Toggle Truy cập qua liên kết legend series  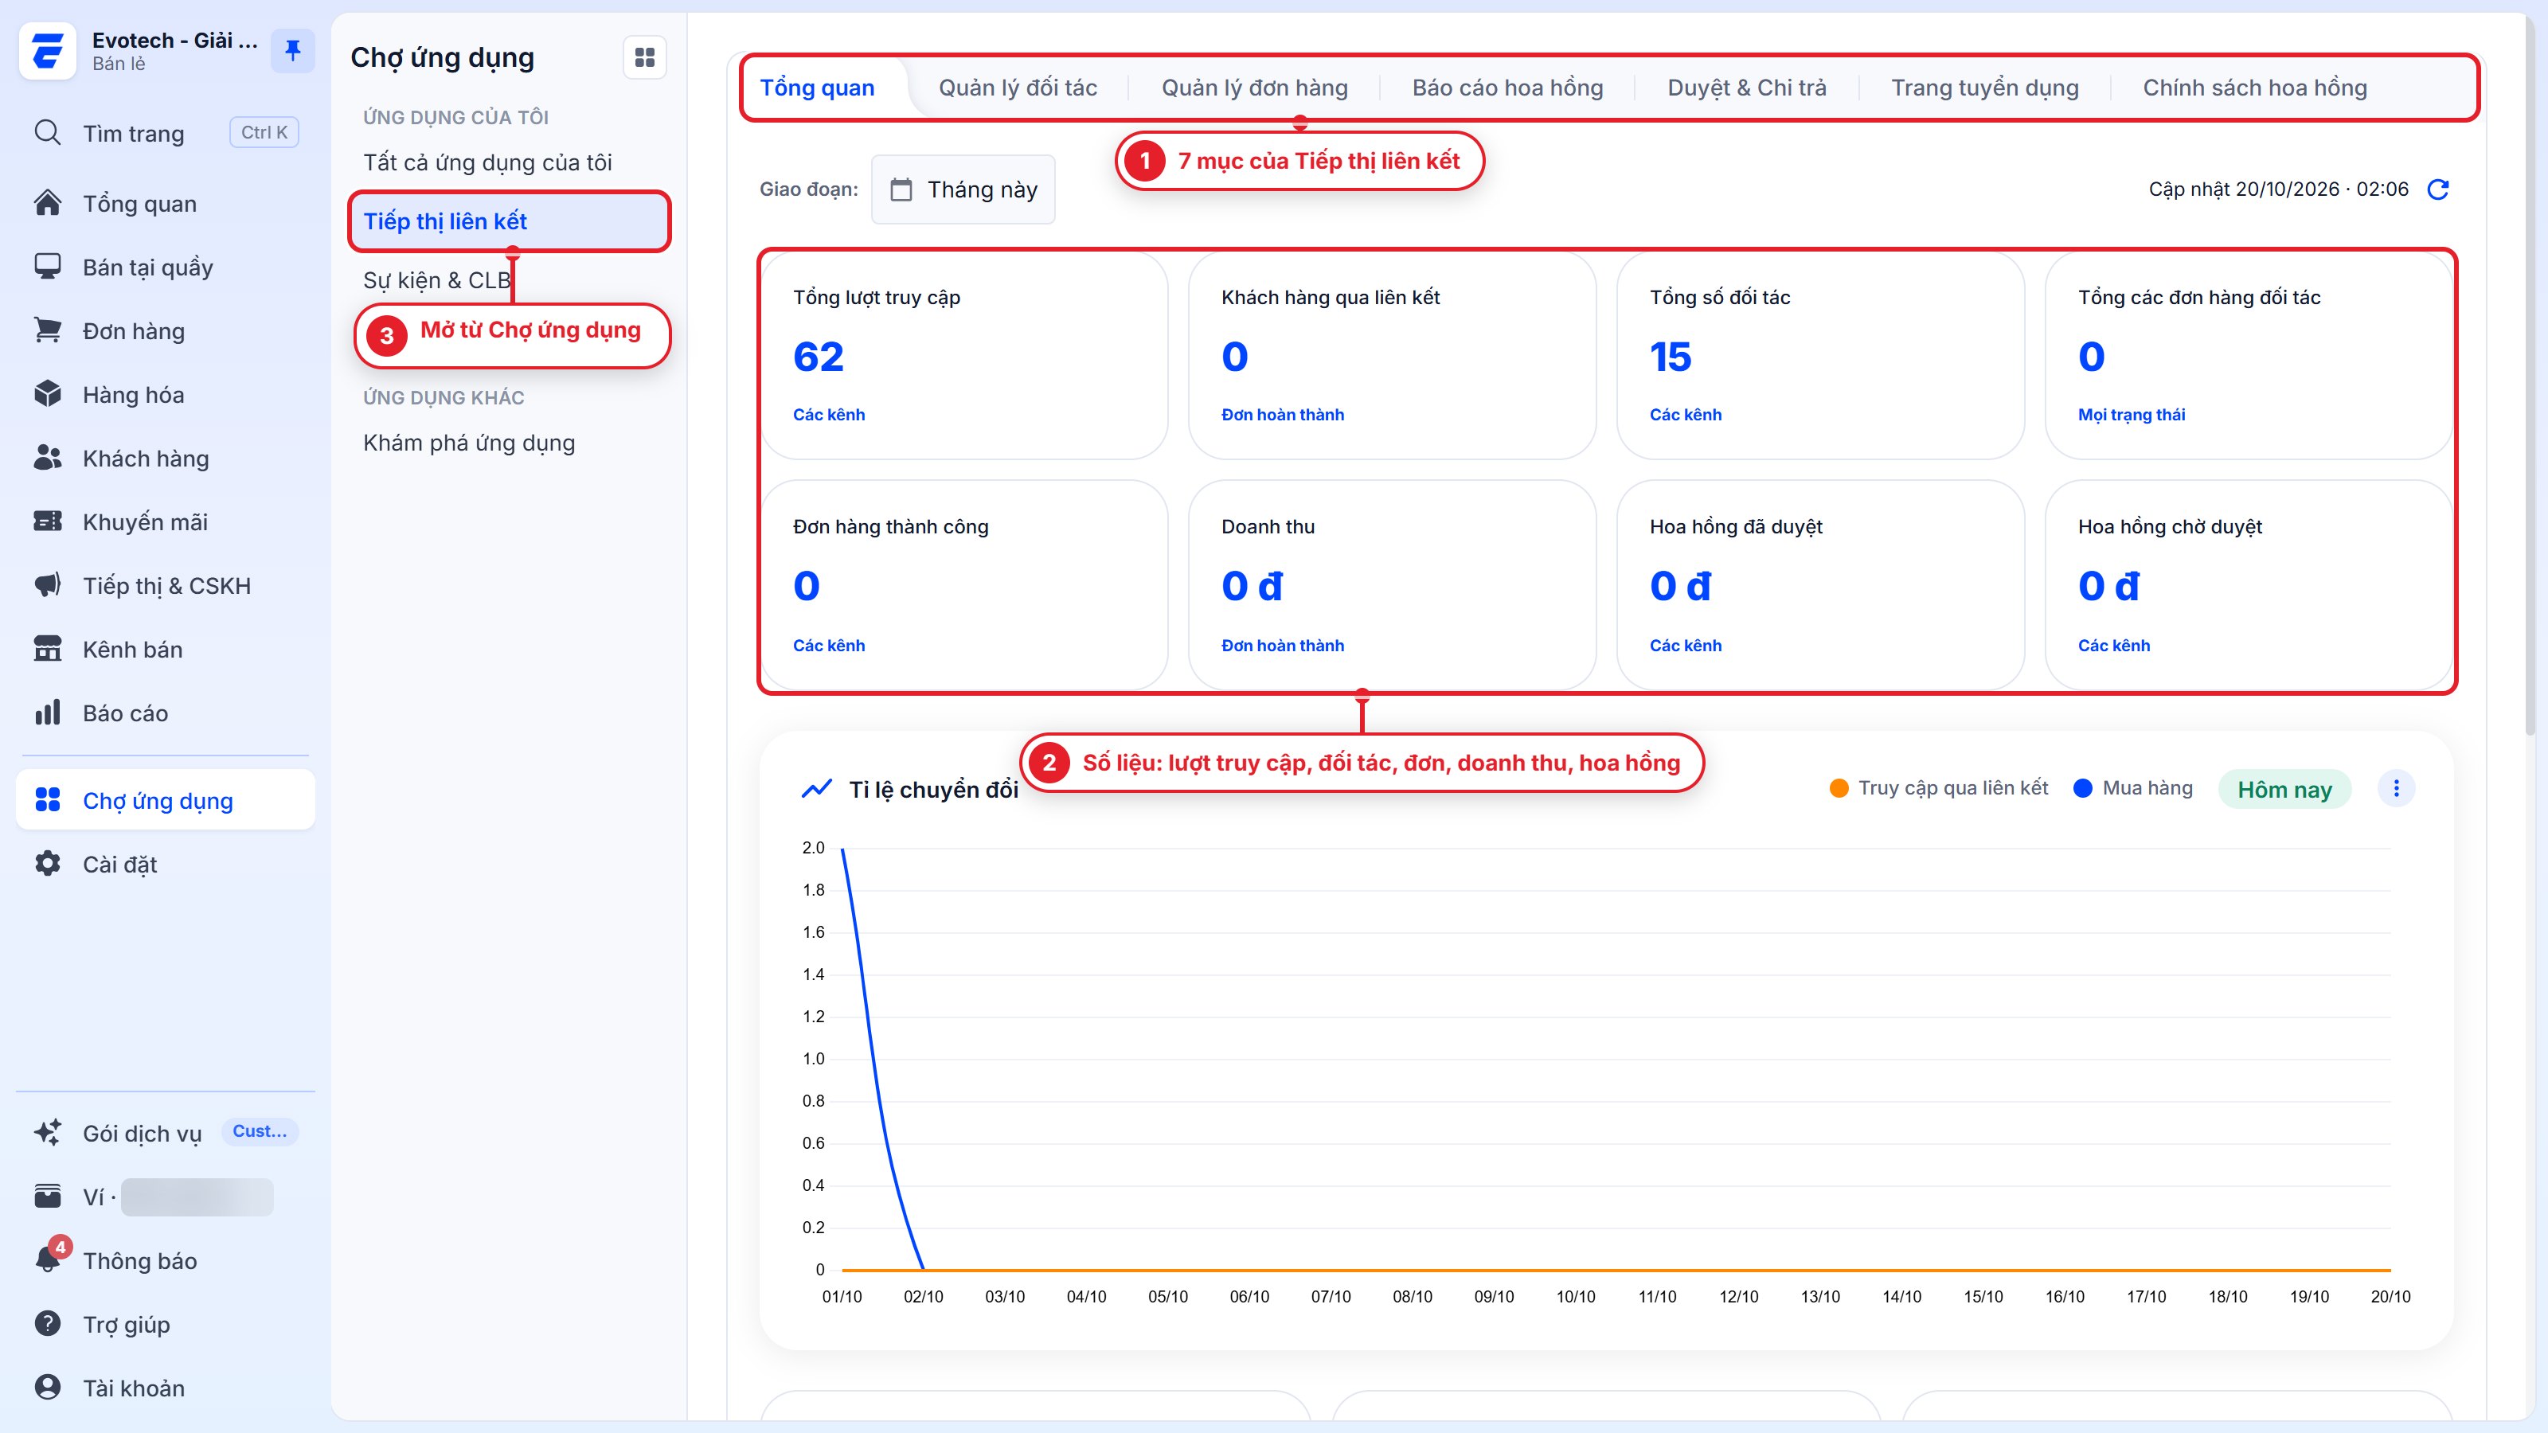click(1939, 788)
